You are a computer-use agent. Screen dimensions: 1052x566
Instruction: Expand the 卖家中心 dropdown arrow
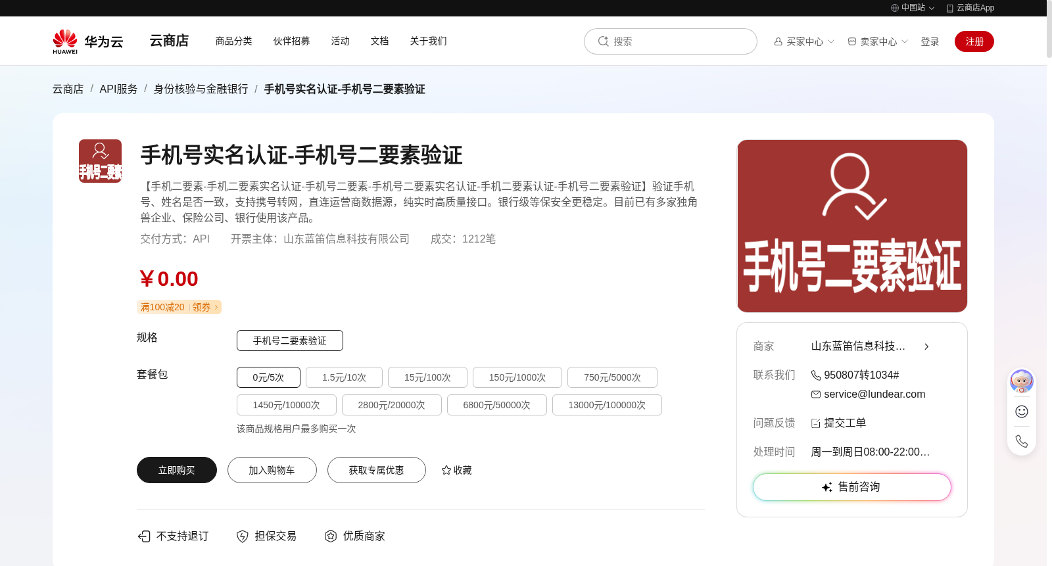pyautogui.click(x=905, y=41)
